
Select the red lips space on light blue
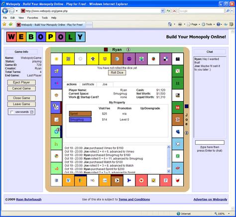(x=178, y=168)
